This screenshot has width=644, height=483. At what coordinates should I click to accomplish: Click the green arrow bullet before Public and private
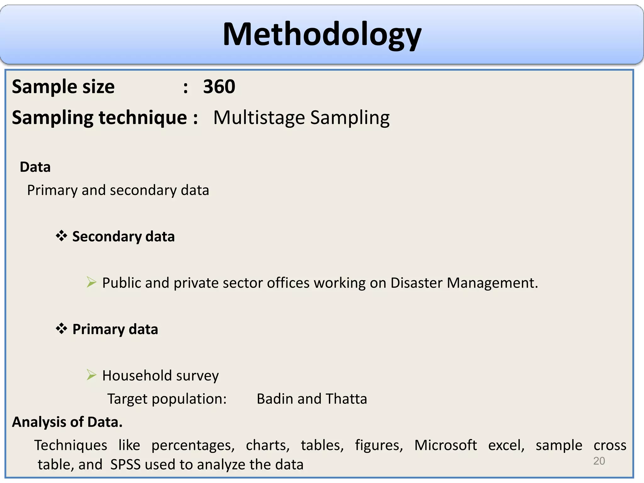(x=91, y=282)
